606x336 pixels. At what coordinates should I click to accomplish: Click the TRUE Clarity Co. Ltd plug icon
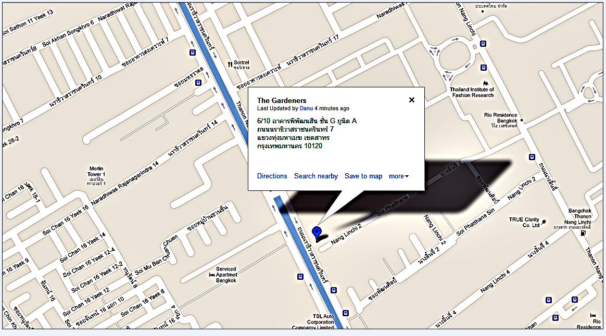click(x=544, y=222)
